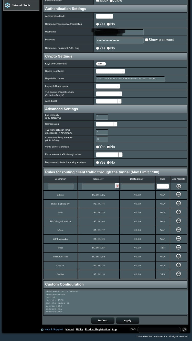Click the Network Tools sidebar icon
The height and width of the screenshot is (341, 192).
7,5
